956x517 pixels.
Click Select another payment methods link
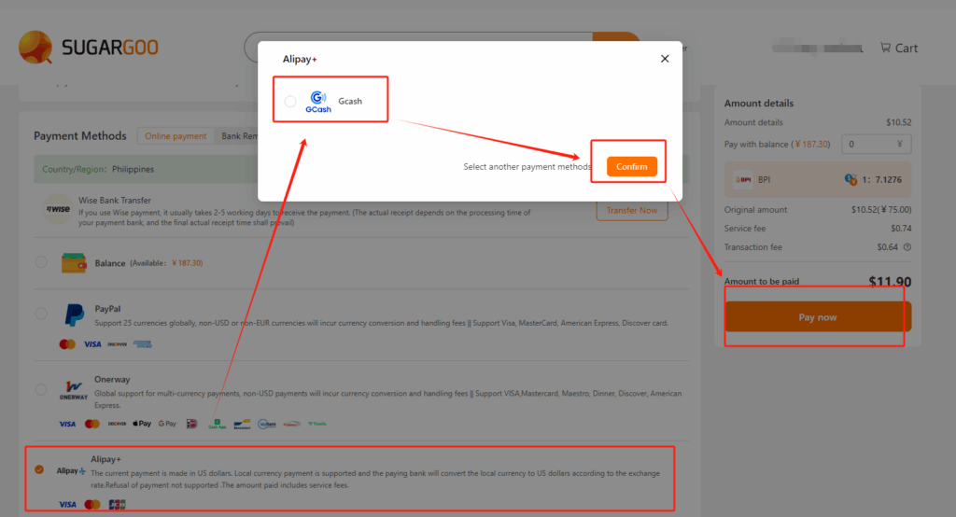click(x=527, y=166)
